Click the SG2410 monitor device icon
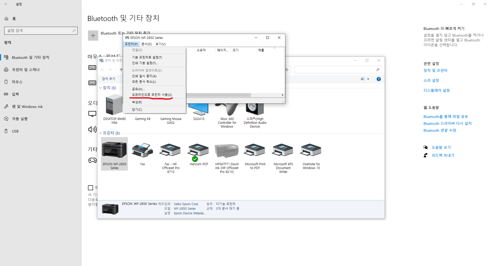 pos(199,109)
